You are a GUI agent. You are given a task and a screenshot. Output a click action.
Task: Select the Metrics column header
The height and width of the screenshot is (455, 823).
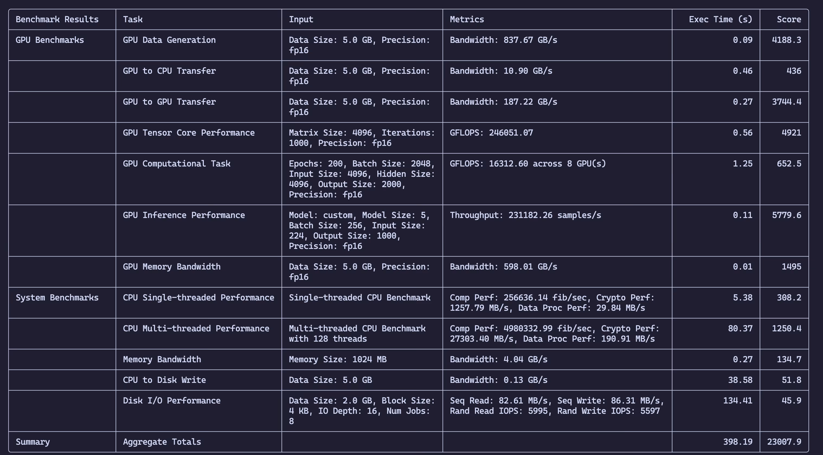tap(467, 20)
